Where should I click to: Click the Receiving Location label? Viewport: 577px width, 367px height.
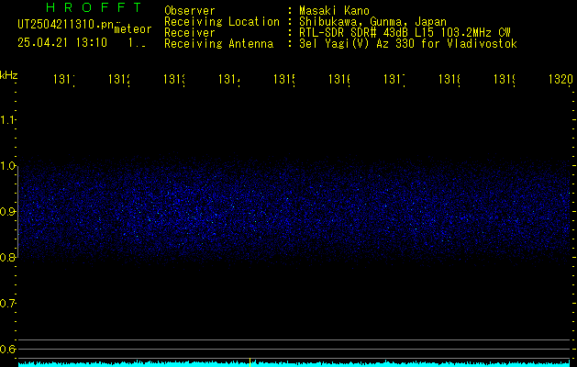(222, 22)
